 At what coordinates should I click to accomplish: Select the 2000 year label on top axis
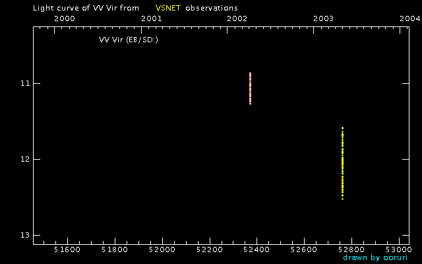64,19
